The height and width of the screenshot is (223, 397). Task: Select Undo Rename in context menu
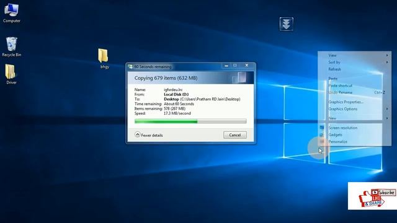coord(354,92)
